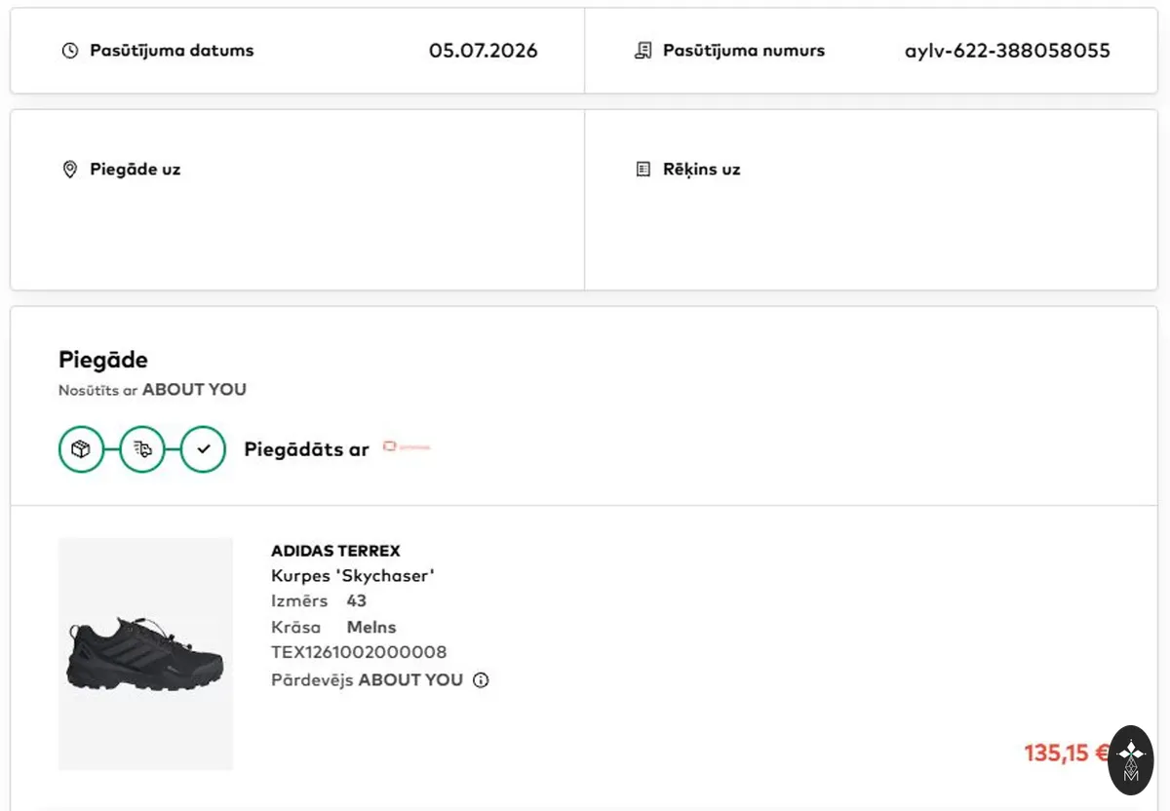The image size is (1170, 811).
Task: Click the Piegādāts ar status label
Action: [306, 449]
